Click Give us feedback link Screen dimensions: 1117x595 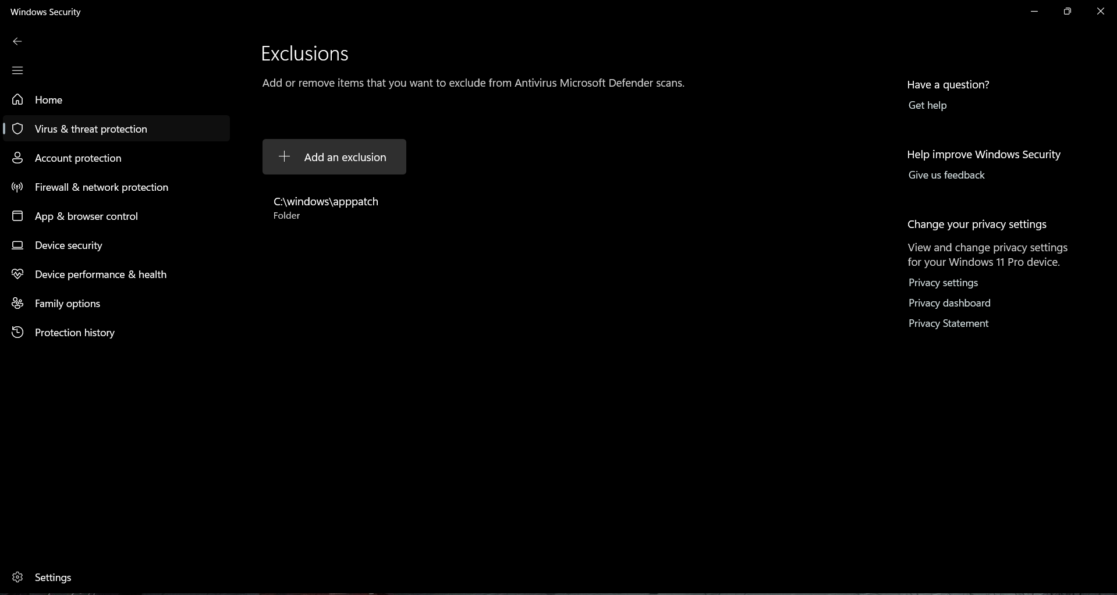(x=946, y=175)
